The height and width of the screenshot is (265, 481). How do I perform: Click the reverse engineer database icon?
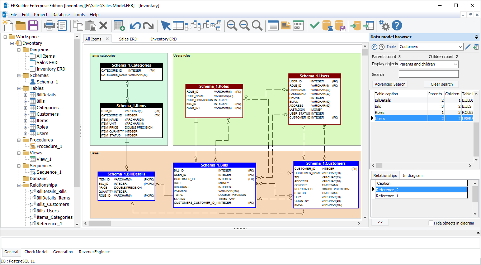coord(370,25)
